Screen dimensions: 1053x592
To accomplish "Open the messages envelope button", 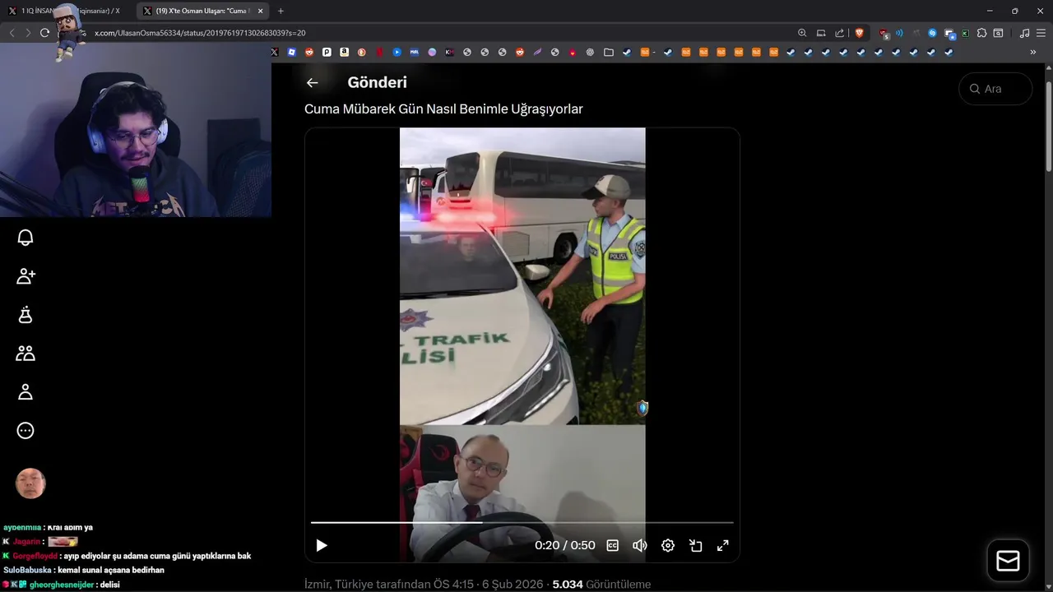I will (x=1008, y=561).
